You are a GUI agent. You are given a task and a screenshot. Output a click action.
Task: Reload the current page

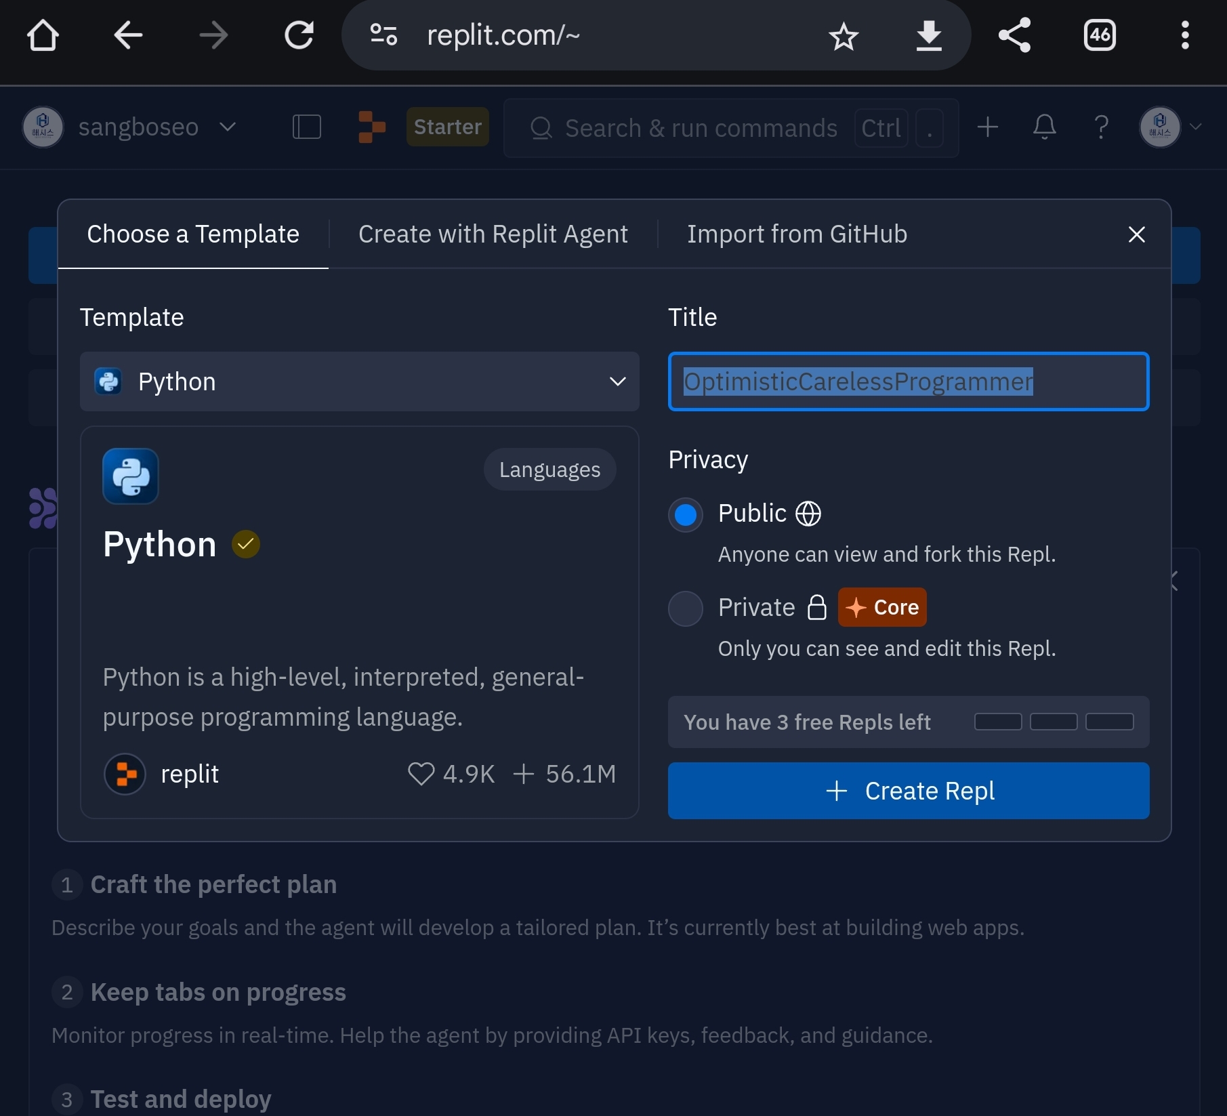pyautogui.click(x=299, y=35)
